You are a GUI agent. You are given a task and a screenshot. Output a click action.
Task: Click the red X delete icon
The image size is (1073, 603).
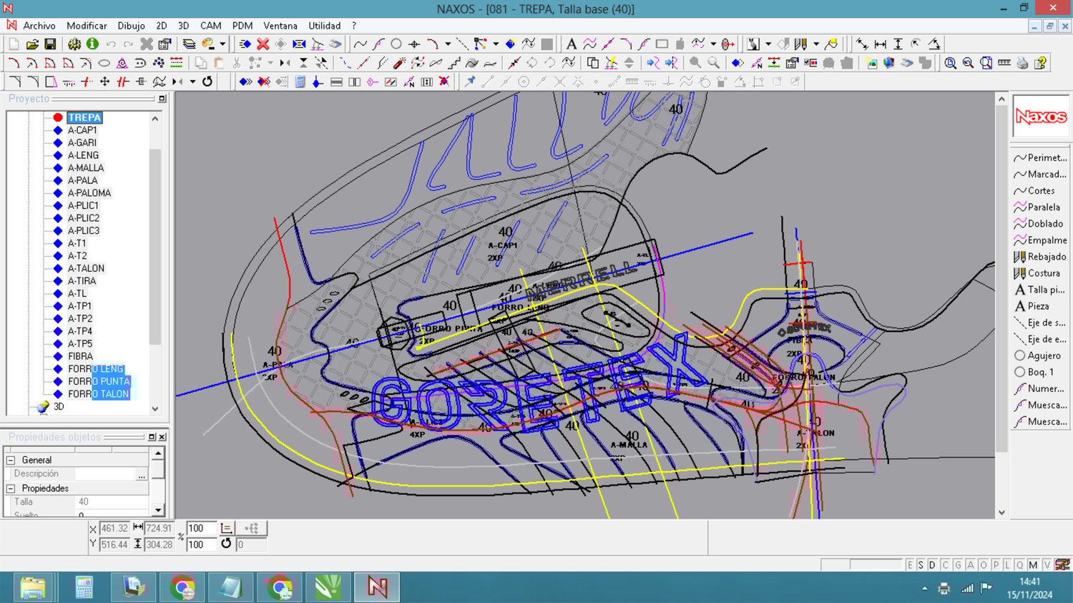(263, 44)
